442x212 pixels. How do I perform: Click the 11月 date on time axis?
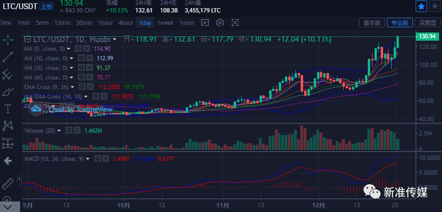point(223,204)
